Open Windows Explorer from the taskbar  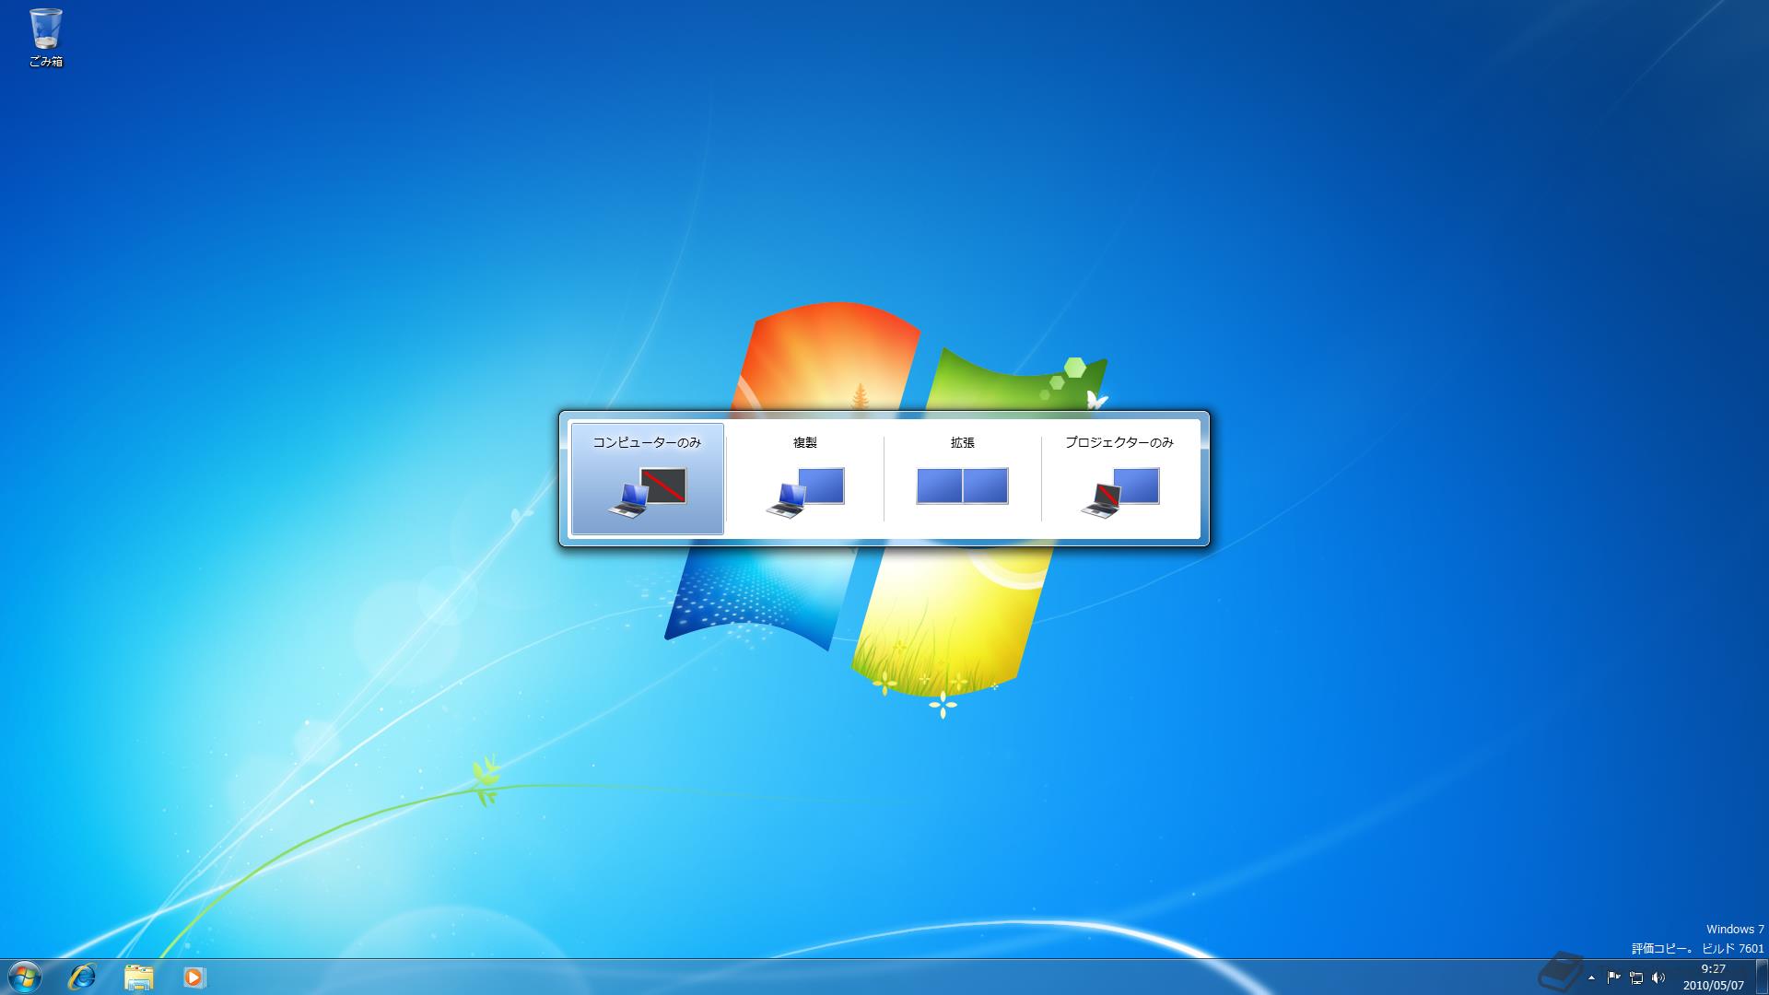click(138, 977)
